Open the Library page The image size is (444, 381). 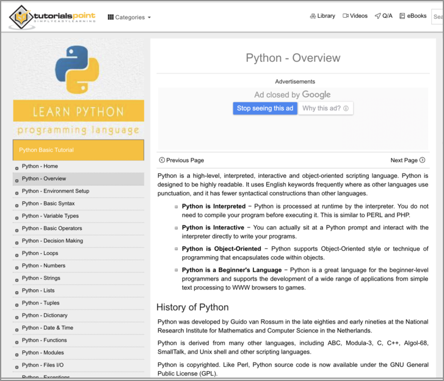click(x=322, y=16)
